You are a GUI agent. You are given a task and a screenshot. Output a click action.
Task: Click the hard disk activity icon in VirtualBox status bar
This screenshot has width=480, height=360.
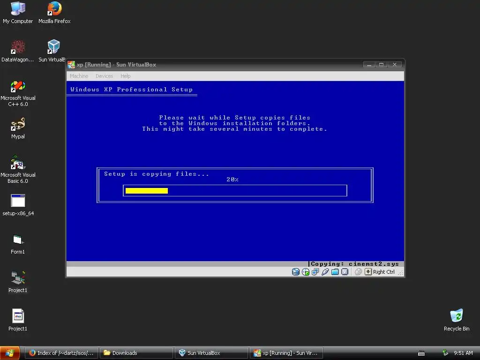295,272
